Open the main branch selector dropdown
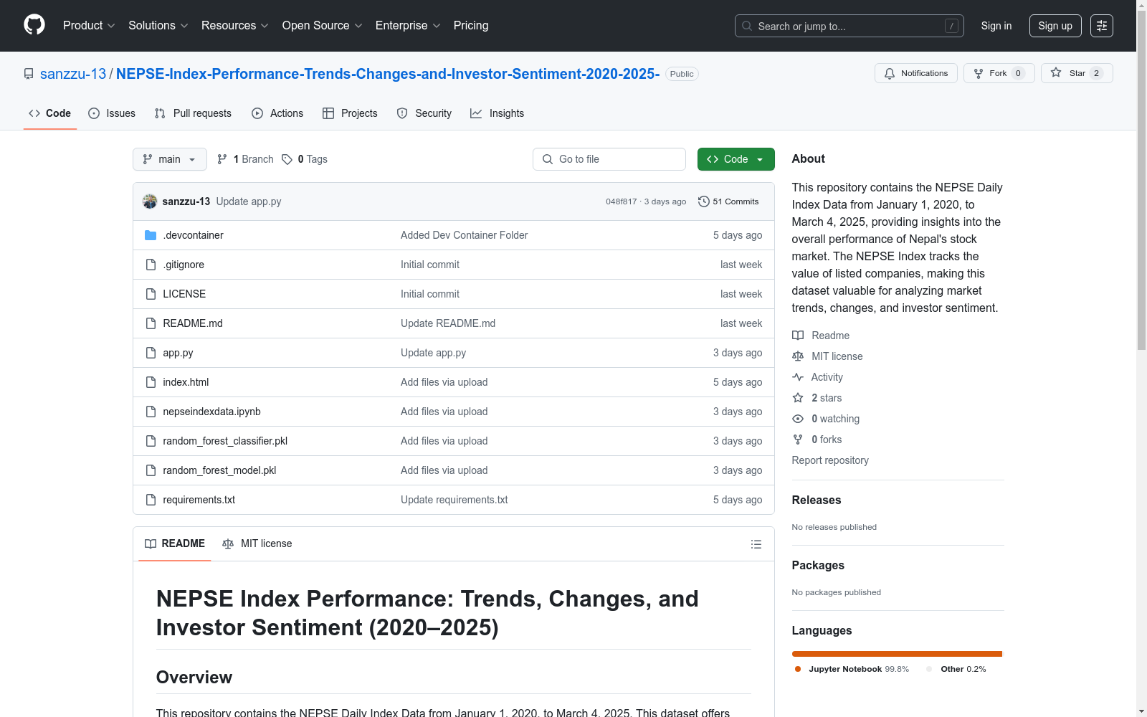This screenshot has width=1147, height=717. point(170,159)
